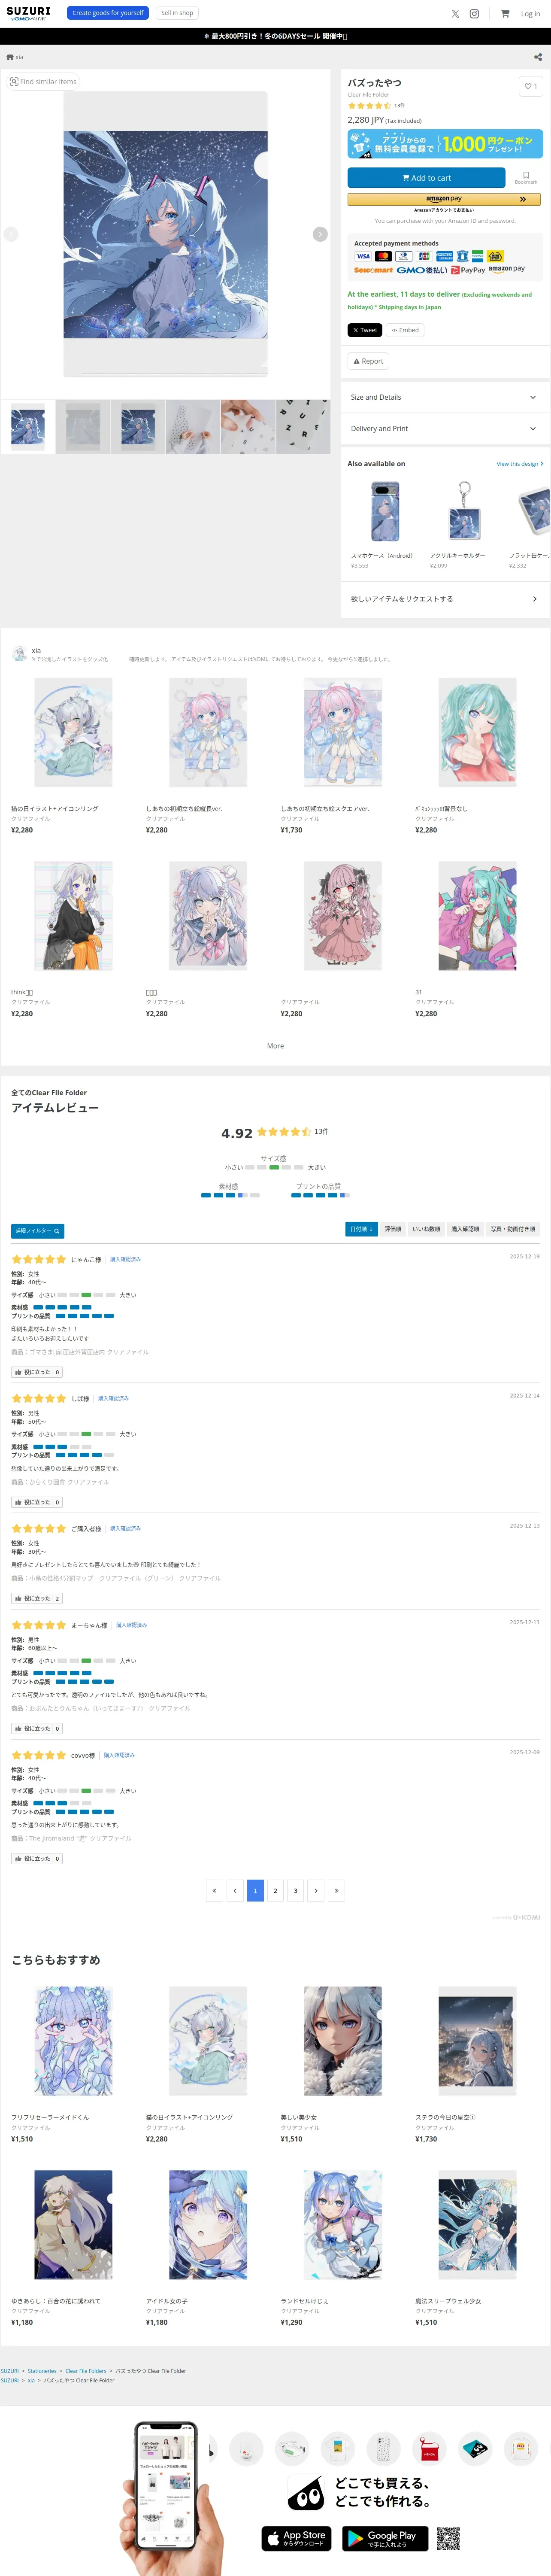Viewport: 551px width, 2576px height.
Task: Click the Find similar items icon
Action: (x=14, y=82)
